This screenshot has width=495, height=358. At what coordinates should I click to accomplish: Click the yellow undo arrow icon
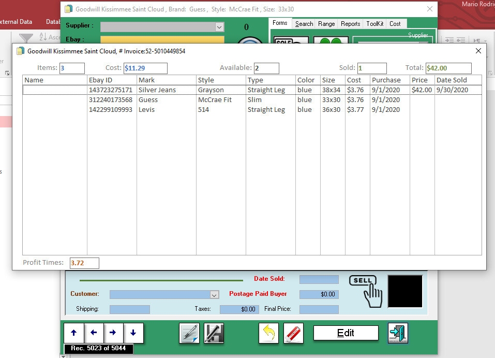[x=268, y=334]
